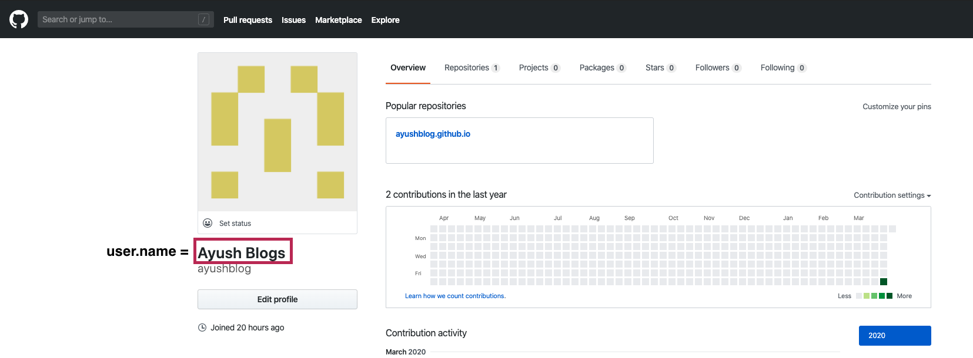Select the Overview tab
Viewport: 973px width, 358px height.
coord(408,67)
